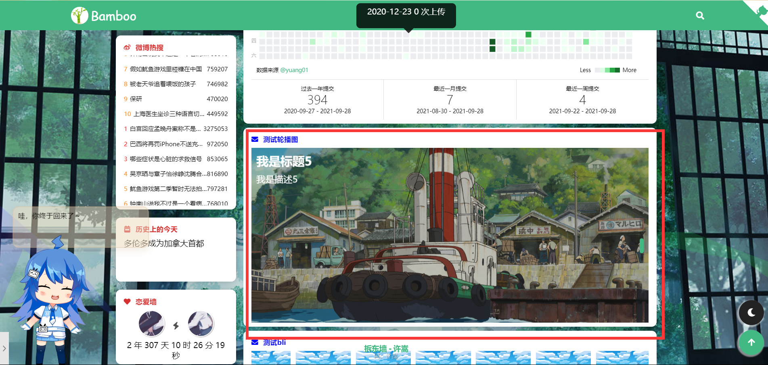Open the search magnifier icon
The height and width of the screenshot is (365, 768).
click(x=700, y=16)
